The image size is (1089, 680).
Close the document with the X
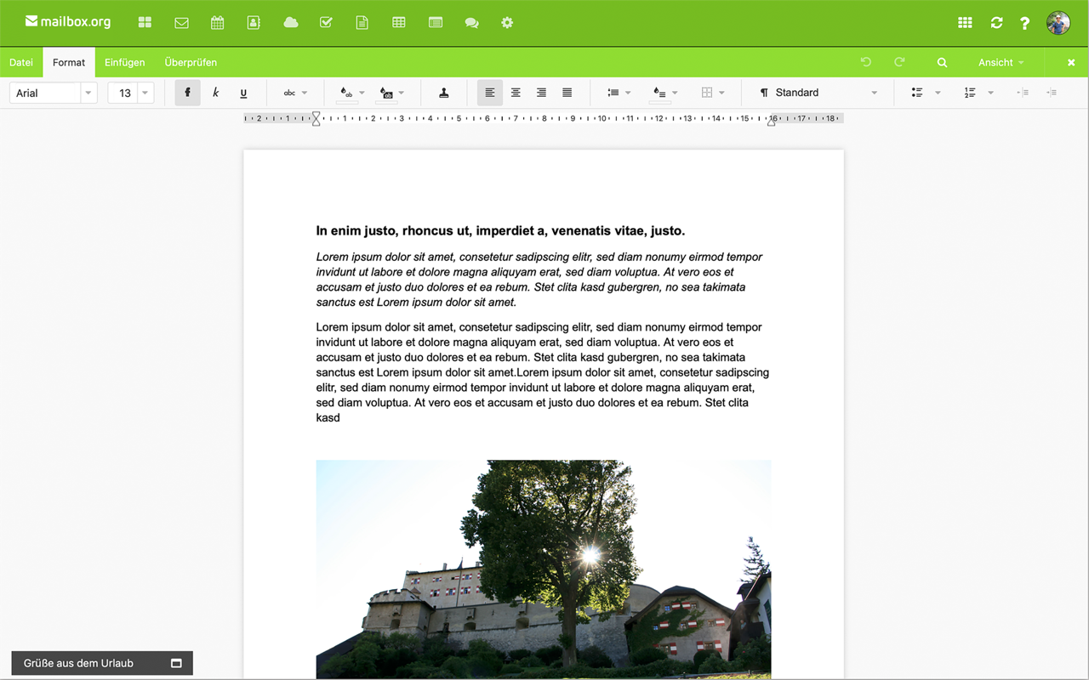pos(1071,62)
